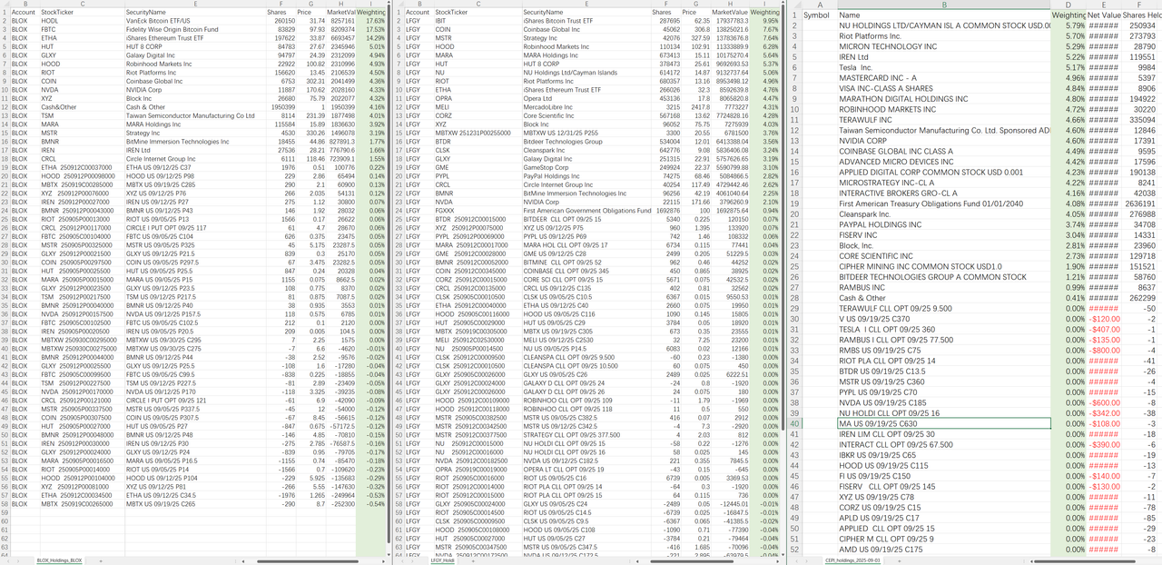The width and height of the screenshot is (1162, 565).
Task: Select 'MICRON TECHNOLOGY INC' in CEPI sheet
Action: point(944,46)
